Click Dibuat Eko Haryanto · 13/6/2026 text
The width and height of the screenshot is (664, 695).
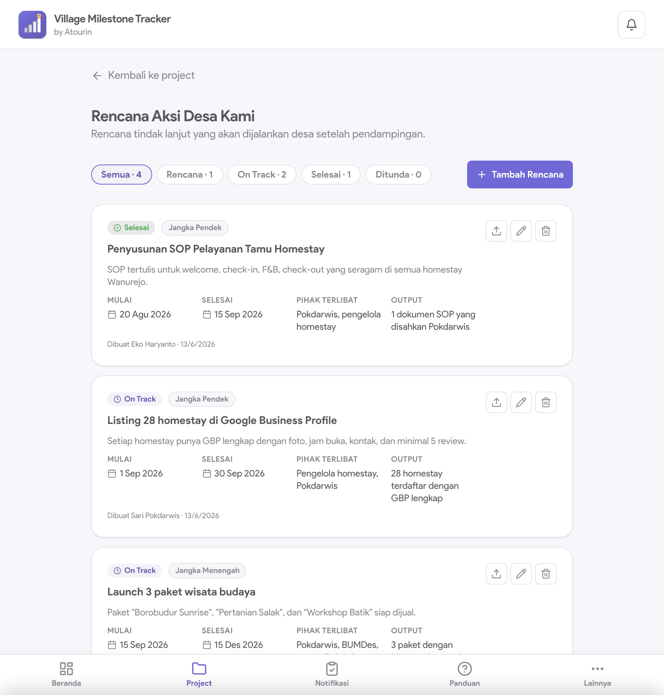pyautogui.click(x=161, y=344)
